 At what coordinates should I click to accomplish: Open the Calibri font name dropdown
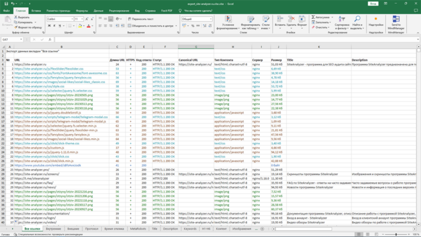(72, 19)
